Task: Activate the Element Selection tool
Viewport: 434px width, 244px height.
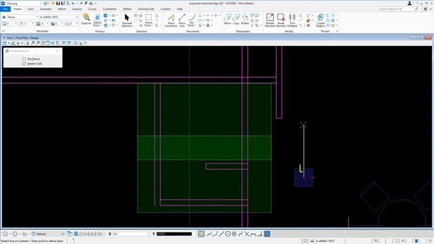Action: [127, 20]
